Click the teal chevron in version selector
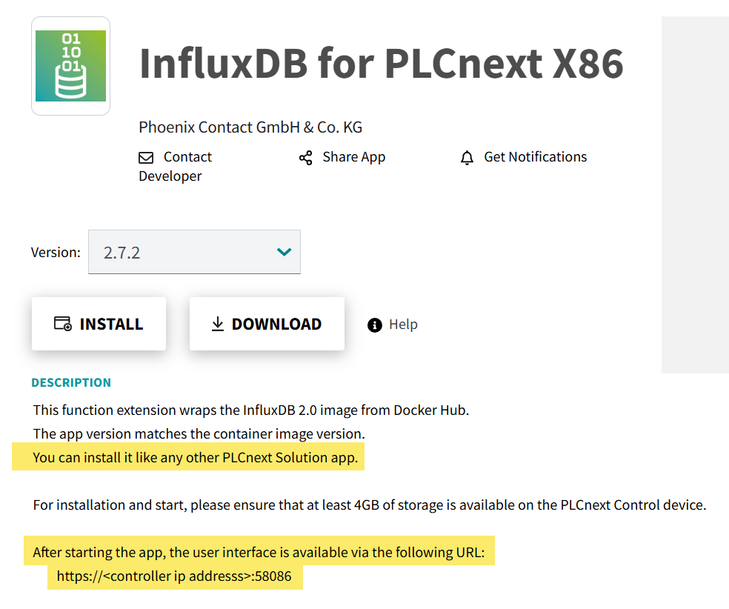 pyautogui.click(x=284, y=252)
